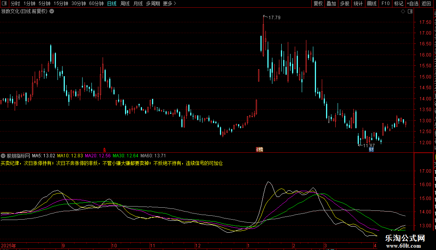The height and width of the screenshot is (250, 436).
Task: Click the MA10: 12.83 value
Action: coord(70,156)
